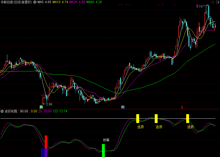Click the 90.00 indicator value
The width and height of the screenshot is (220, 157).
(24, 111)
